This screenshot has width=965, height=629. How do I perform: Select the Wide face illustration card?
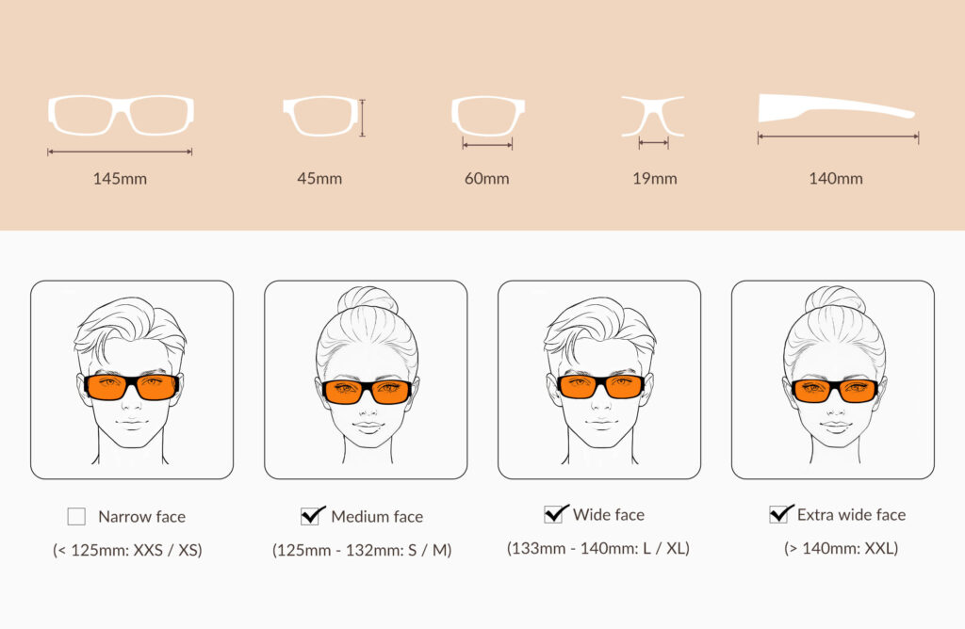point(599,380)
